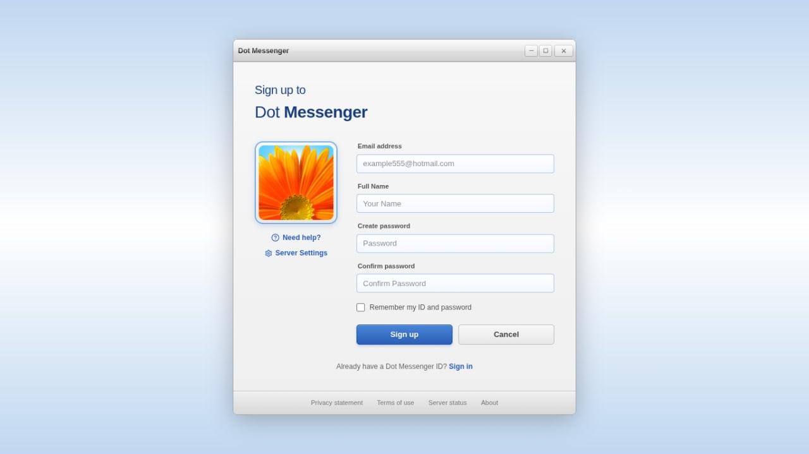Select the Create password field
809x454 pixels.
(x=455, y=244)
